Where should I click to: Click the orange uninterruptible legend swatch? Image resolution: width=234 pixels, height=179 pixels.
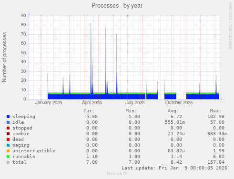coord(8,151)
